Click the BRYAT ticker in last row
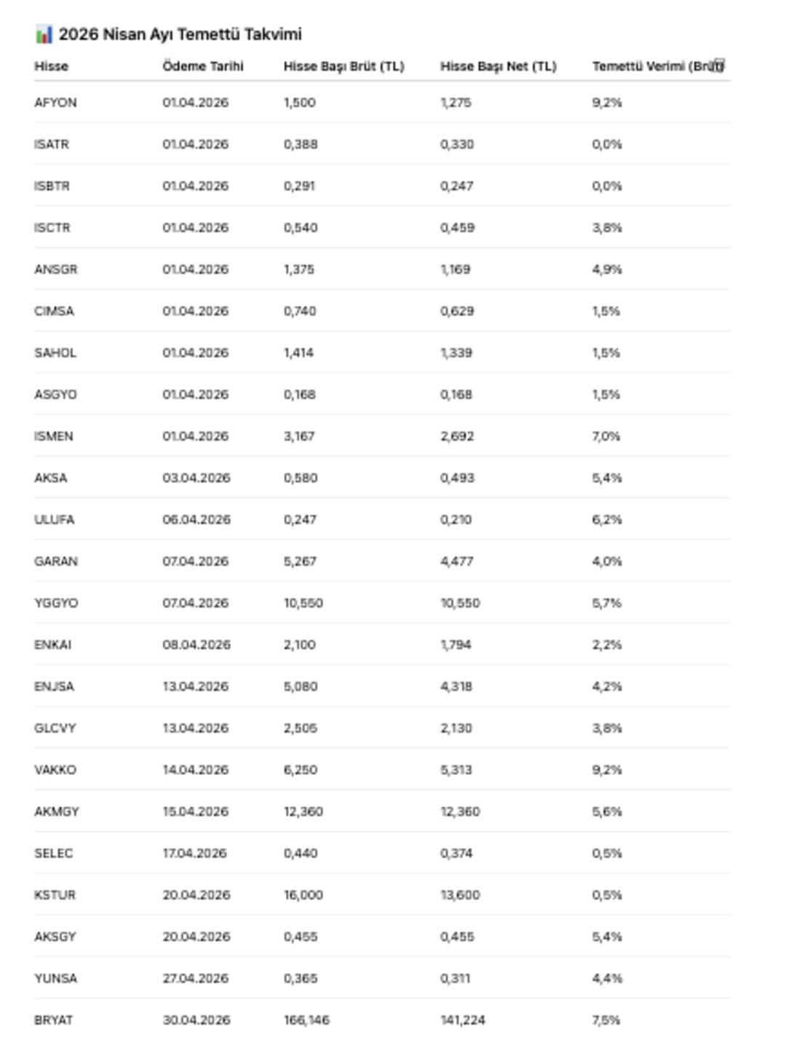 53,1020
